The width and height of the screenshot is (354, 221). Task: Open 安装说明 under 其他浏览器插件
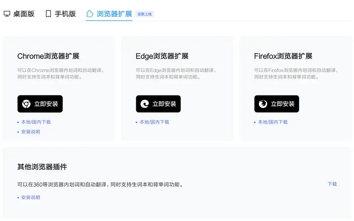pos(30,197)
